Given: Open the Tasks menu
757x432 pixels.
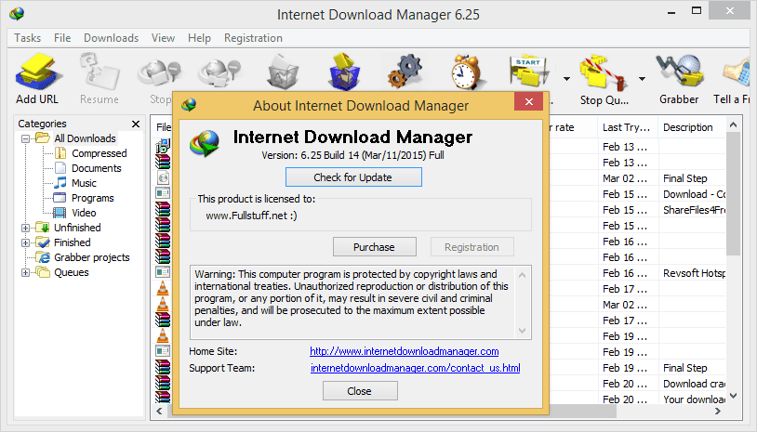Looking at the screenshot, I should [28, 38].
